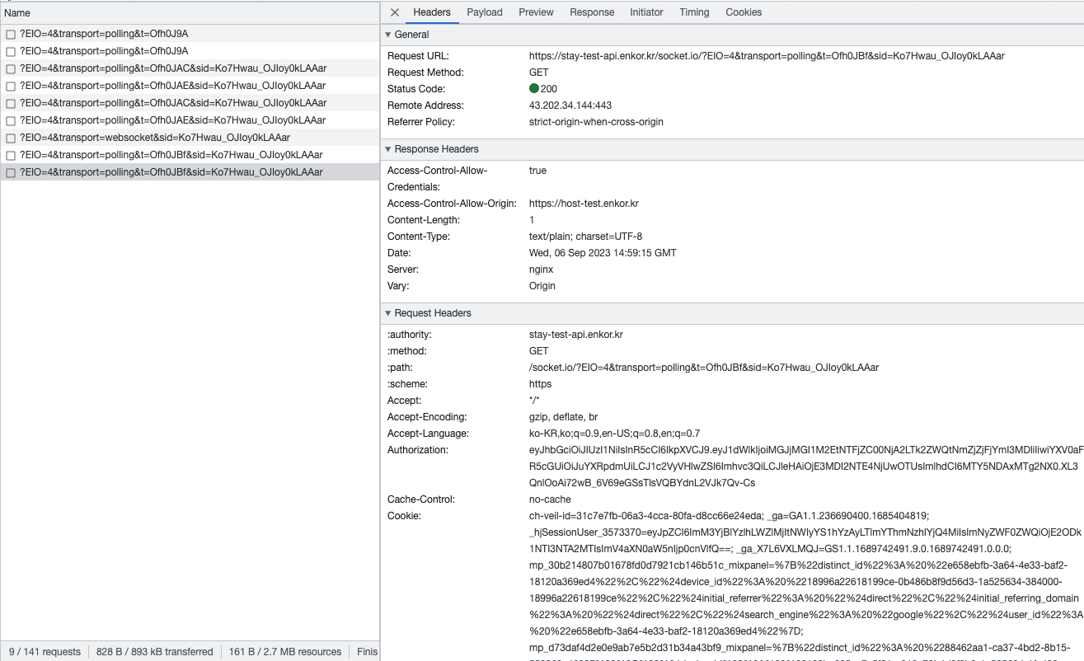1084x661 pixels.
Task: Select the :authority value stay-test-api.enkor.kr
Action: pos(576,335)
